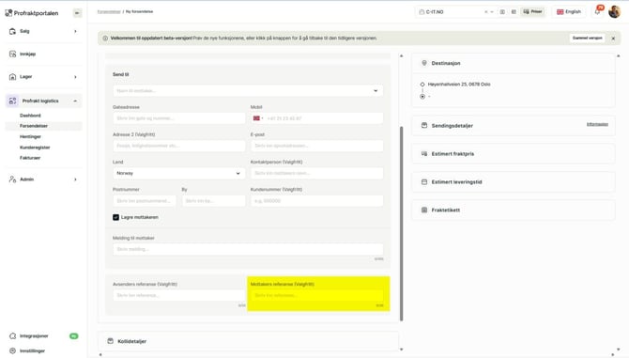This screenshot has height=358, width=629.
Task: Open the user profile avatar
Action: [614, 11]
